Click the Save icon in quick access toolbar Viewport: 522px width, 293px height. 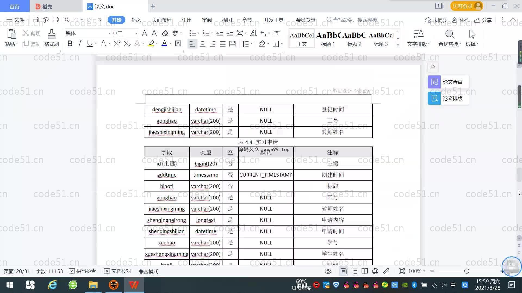pos(35,20)
